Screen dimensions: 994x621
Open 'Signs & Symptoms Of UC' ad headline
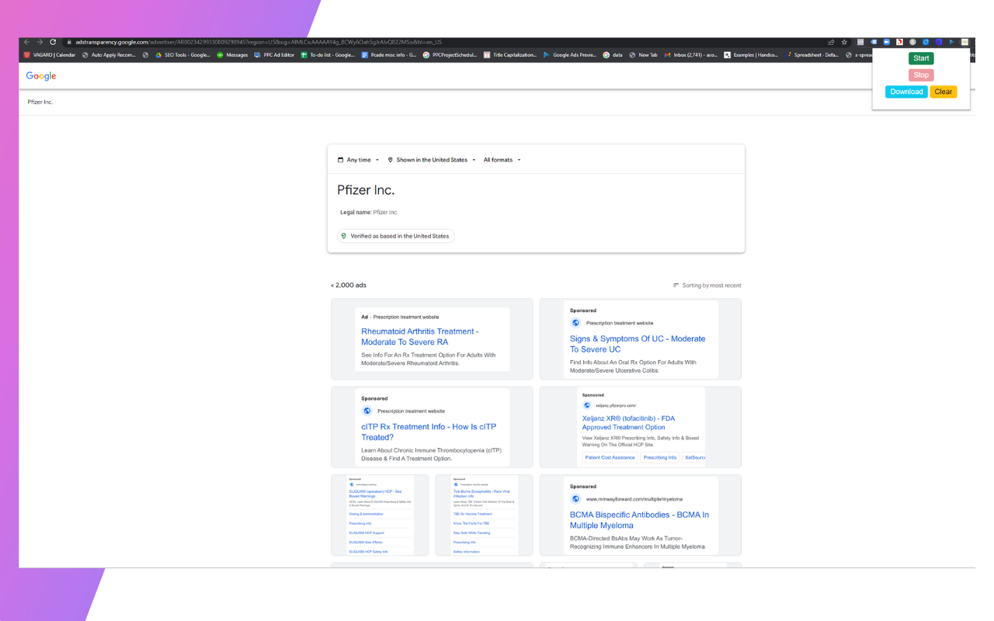pos(638,344)
